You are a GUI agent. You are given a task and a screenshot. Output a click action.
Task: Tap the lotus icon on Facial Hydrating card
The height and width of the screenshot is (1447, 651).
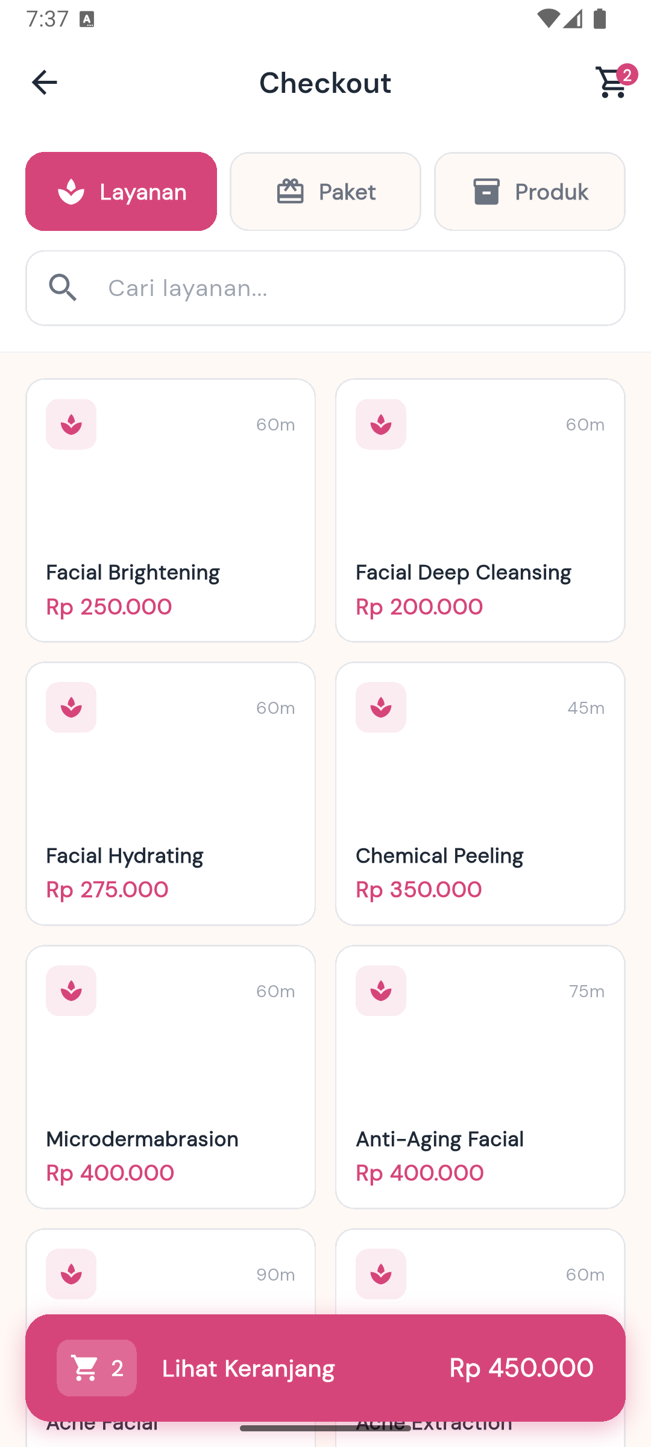(x=71, y=707)
